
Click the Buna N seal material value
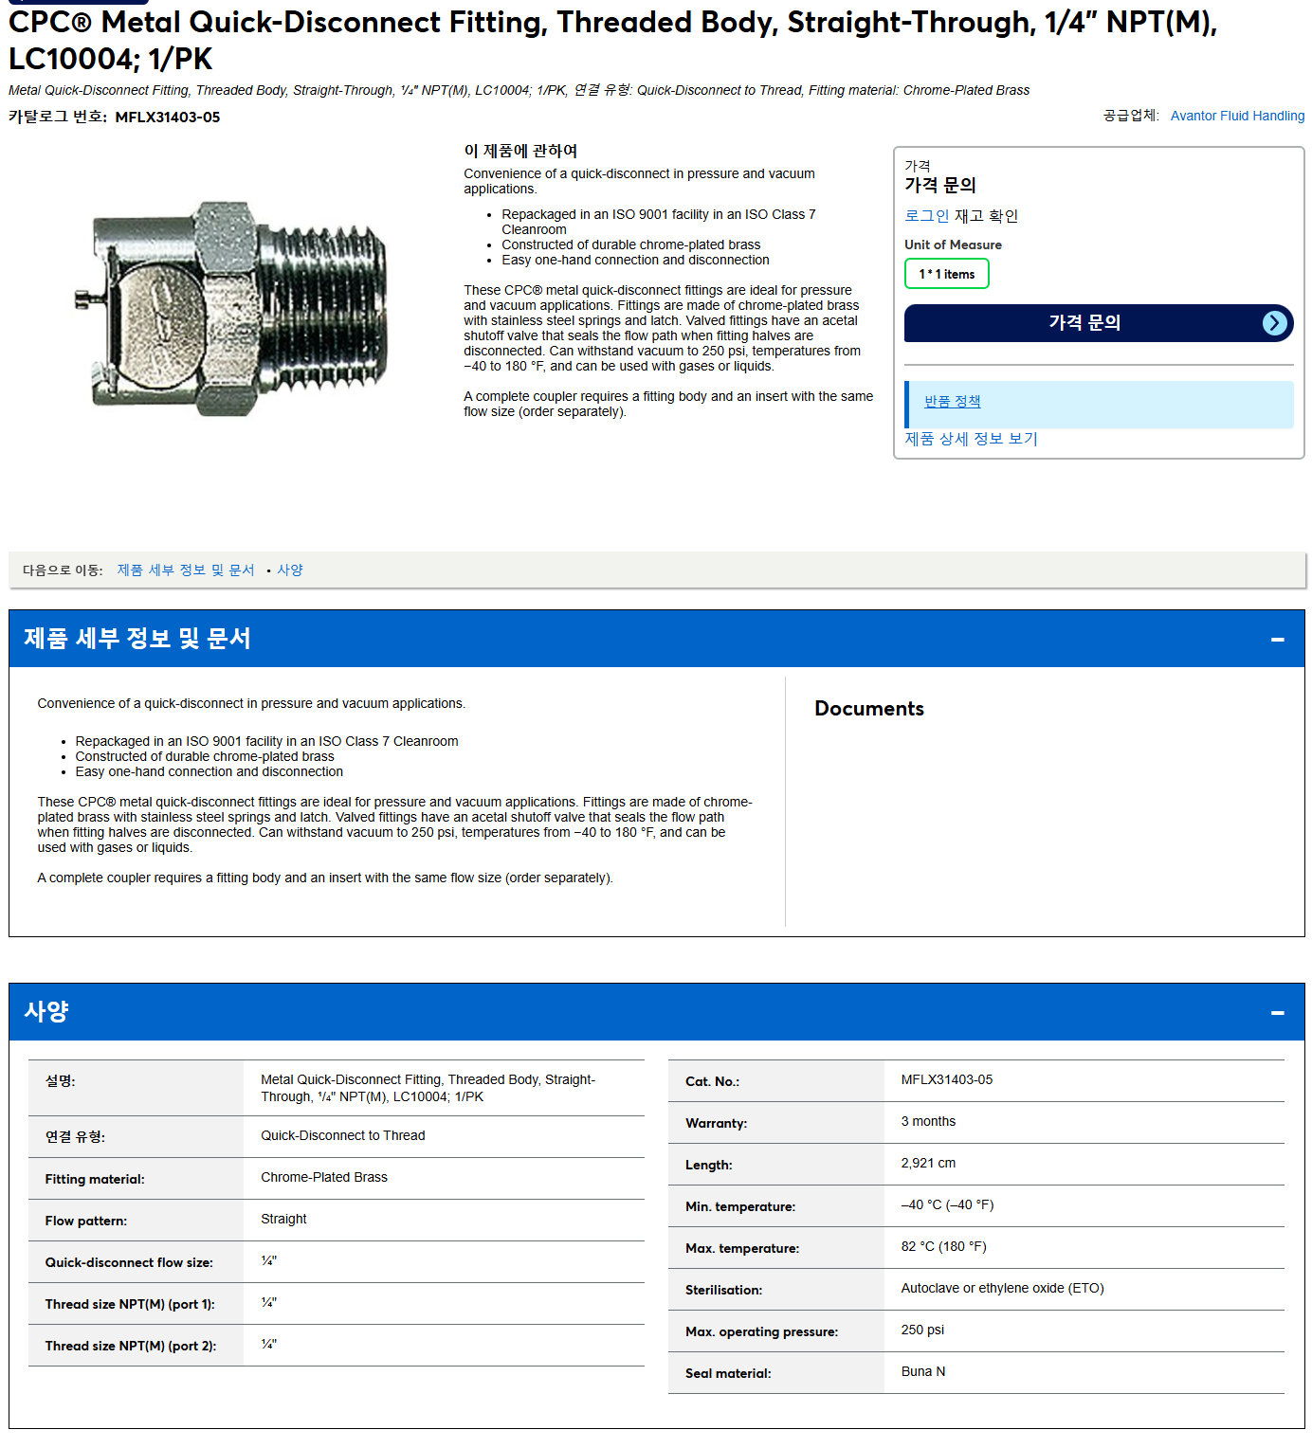pos(922,1372)
